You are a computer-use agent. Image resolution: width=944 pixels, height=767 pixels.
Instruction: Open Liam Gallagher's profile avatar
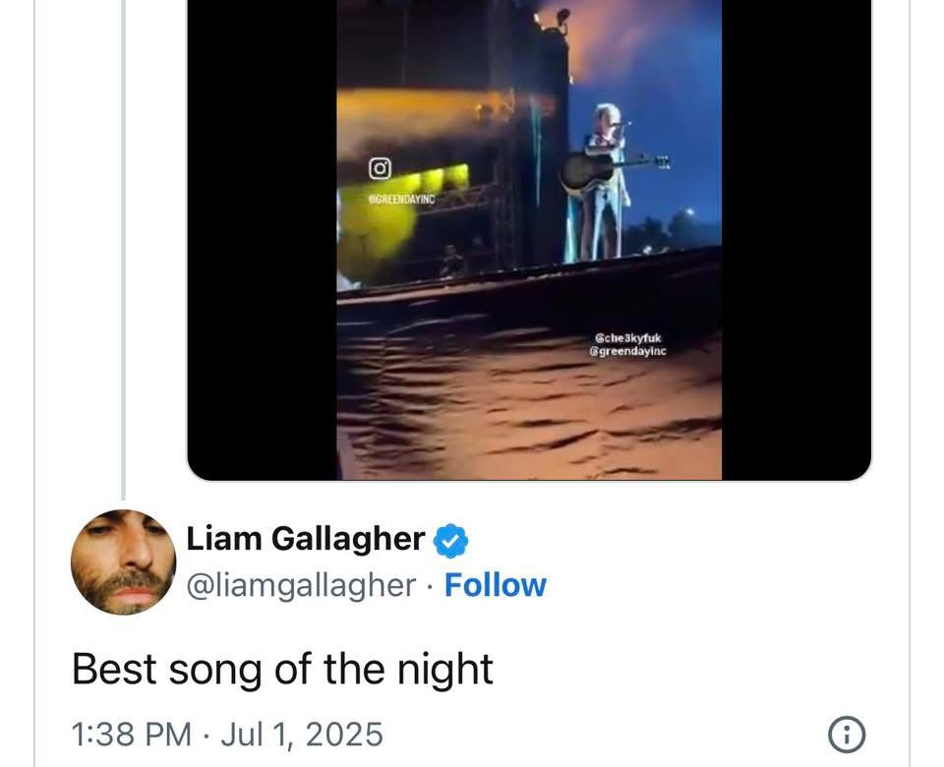[124, 562]
